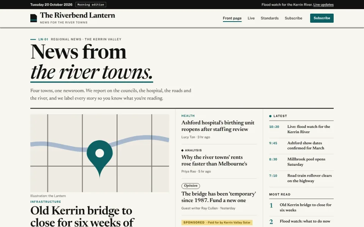Click NEWS FOR THE RIVER TOWNS tagline

64,22
